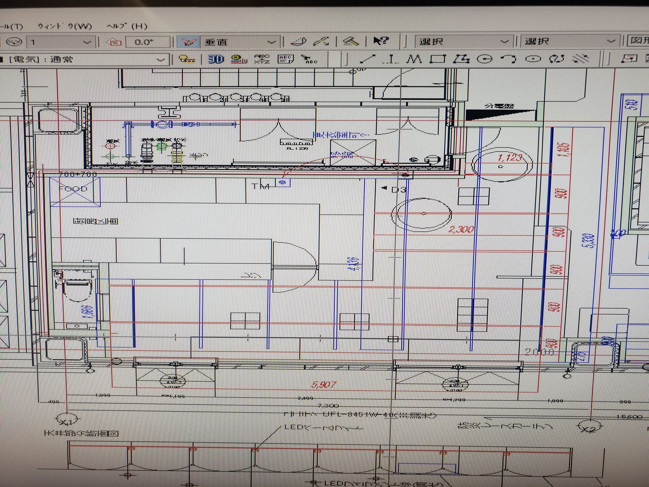Screen dimensions: 649x487
Task: Click the help pointer question-mark icon
Action: point(381,41)
